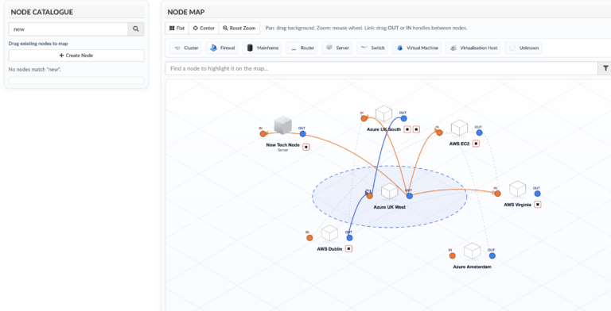Select the Router node type chip
Viewport: 611px width, 311px height.
(302, 48)
